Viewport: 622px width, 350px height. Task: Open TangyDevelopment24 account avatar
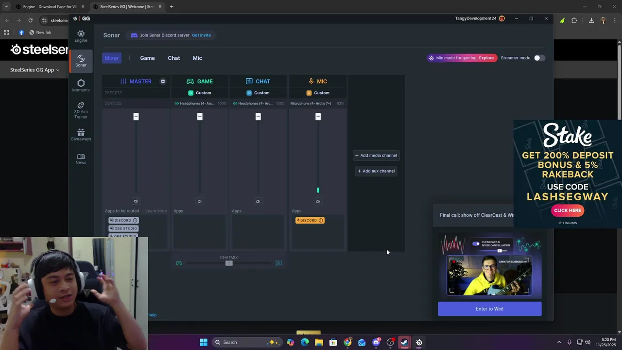coord(502,18)
